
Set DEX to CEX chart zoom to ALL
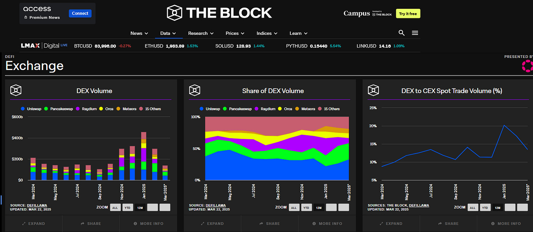[x=473, y=207]
